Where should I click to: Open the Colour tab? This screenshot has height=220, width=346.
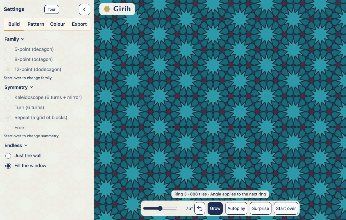pos(58,24)
